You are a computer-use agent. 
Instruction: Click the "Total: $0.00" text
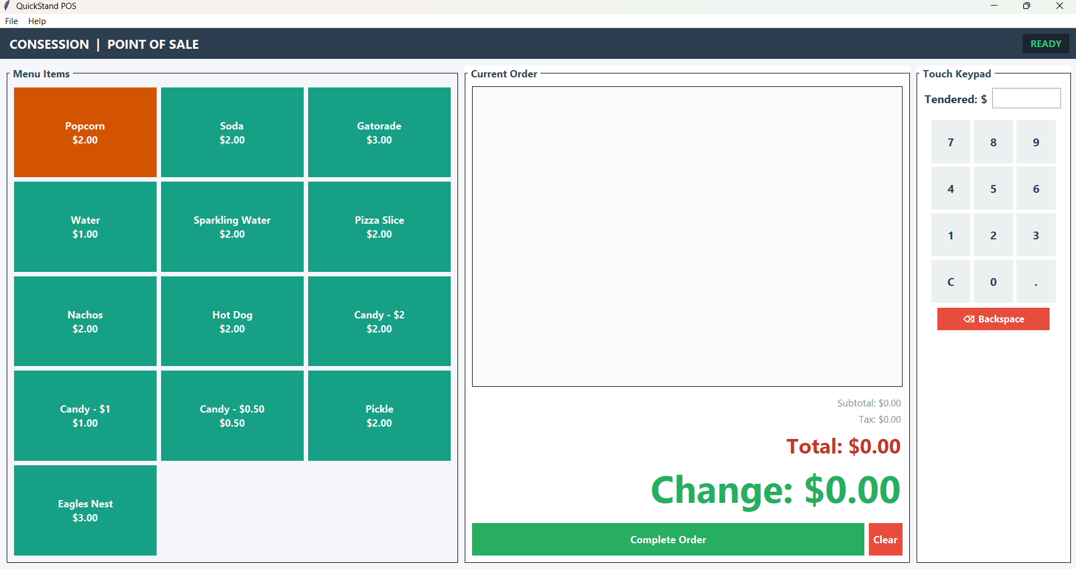coord(843,446)
